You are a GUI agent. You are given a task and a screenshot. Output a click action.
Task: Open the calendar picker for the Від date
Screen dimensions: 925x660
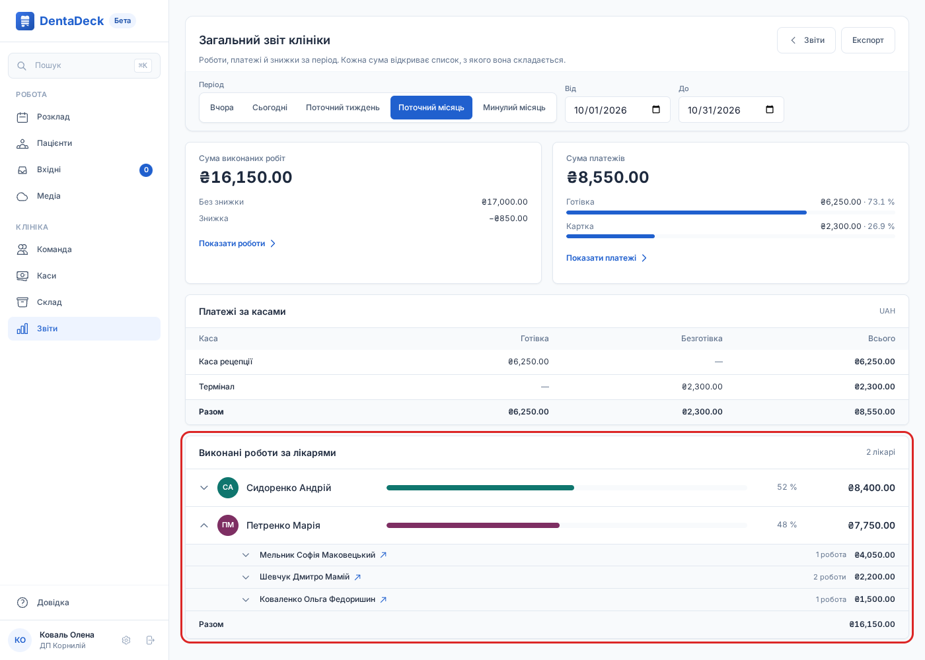(656, 110)
